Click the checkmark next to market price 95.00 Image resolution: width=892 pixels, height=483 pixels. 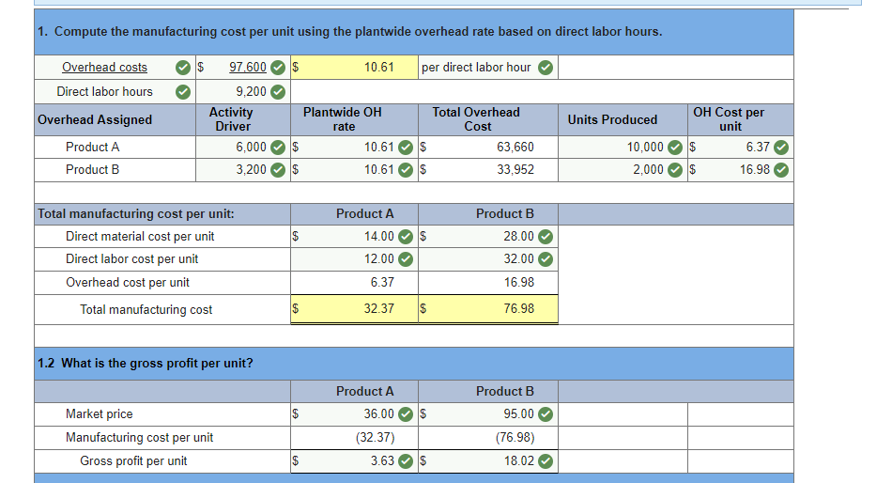click(546, 414)
